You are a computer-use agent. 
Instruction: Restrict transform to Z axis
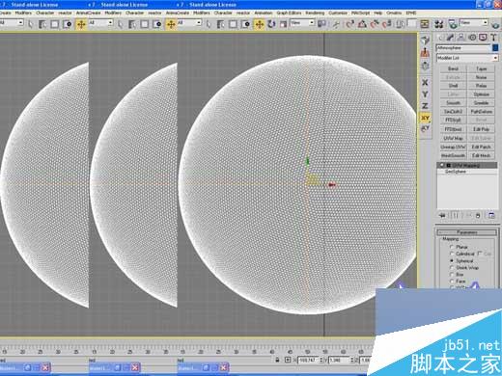425,106
